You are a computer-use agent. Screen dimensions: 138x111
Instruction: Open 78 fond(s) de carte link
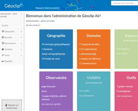51,59
